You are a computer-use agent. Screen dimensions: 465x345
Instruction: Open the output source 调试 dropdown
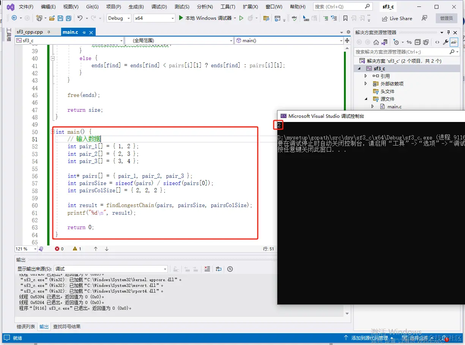pyautogui.click(x=110, y=269)
